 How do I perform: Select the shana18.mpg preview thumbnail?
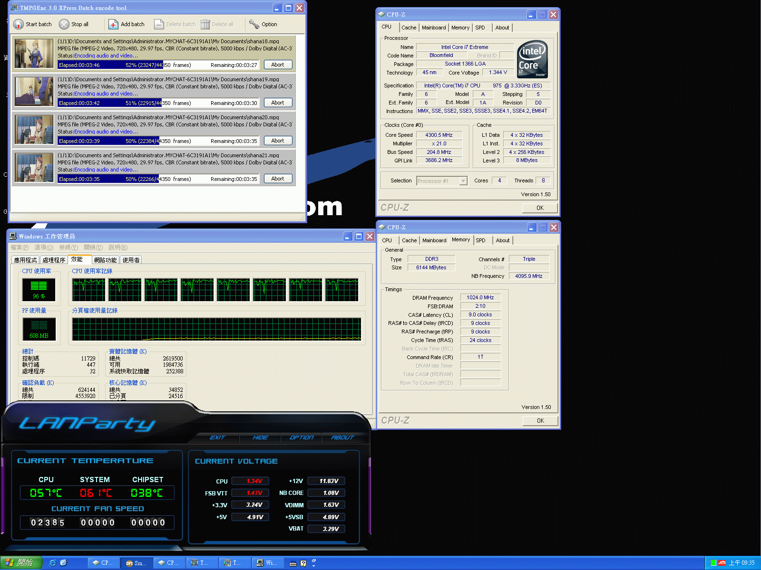pos(34,54)
